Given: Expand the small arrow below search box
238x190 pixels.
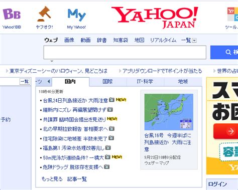Looking at the screenshot, I should (52, 61).
